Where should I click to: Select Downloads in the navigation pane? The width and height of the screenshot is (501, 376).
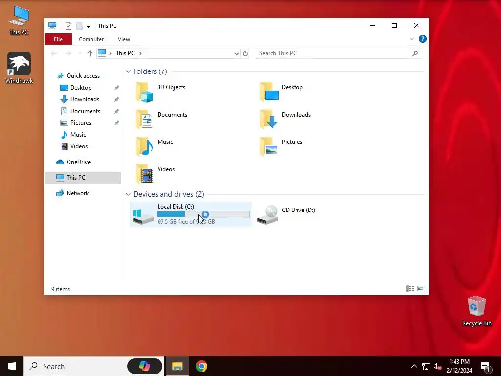point(85,99)
